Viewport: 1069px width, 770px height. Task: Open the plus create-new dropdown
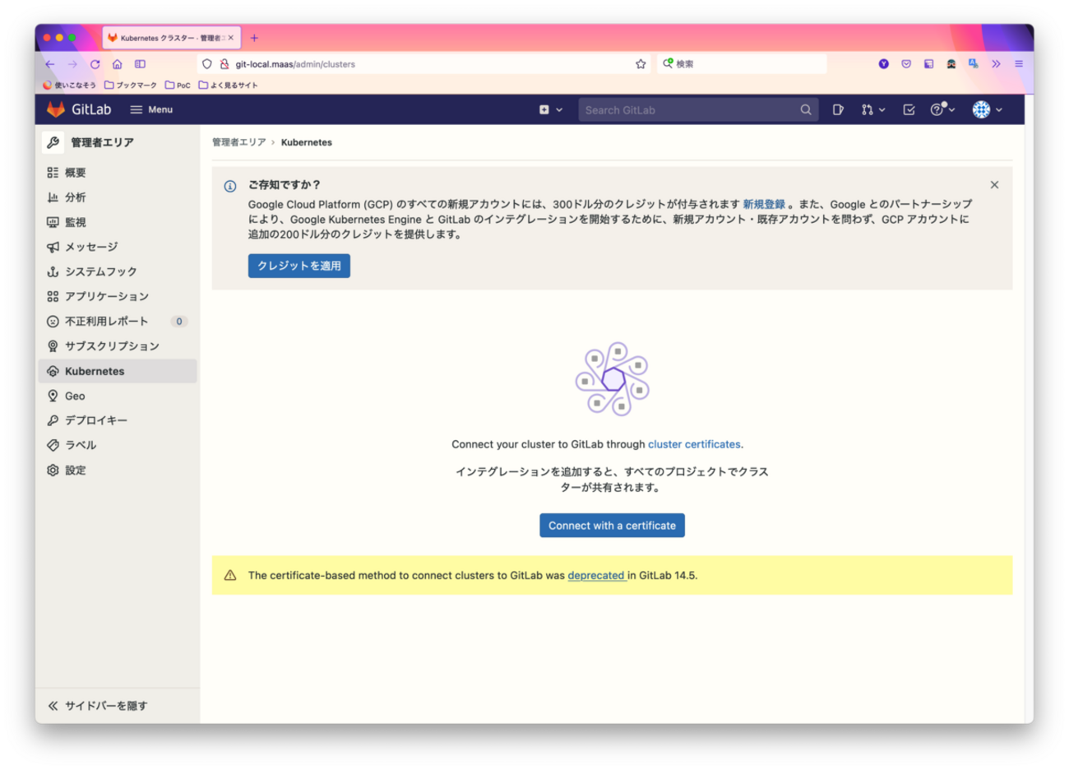pyautogui.click(x=551, y=109)
